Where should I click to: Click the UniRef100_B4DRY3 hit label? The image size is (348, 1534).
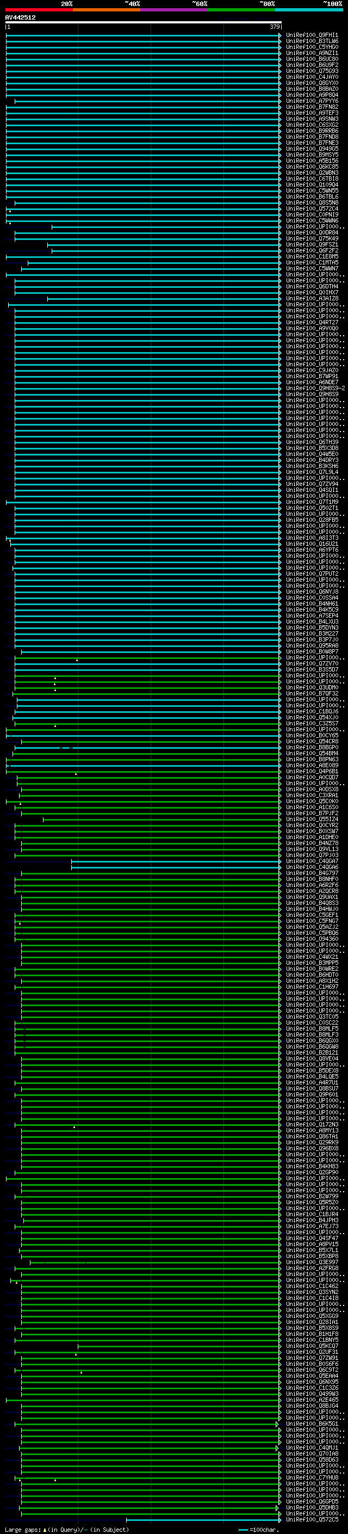click(312, 460)
